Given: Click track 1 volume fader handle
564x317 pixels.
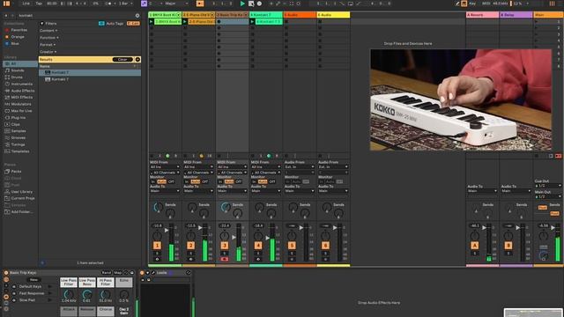Looking at the screenshot, I should [x=167, y=230].
